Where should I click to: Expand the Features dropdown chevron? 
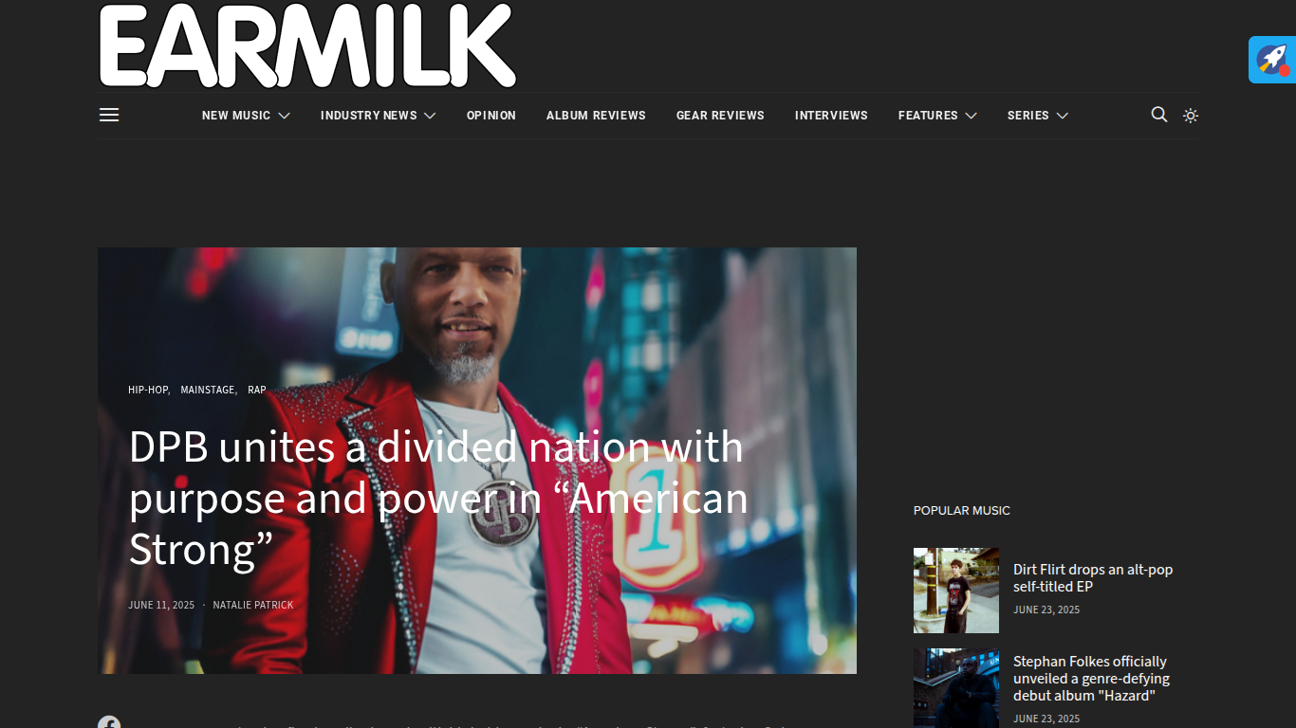pos(971,116)
